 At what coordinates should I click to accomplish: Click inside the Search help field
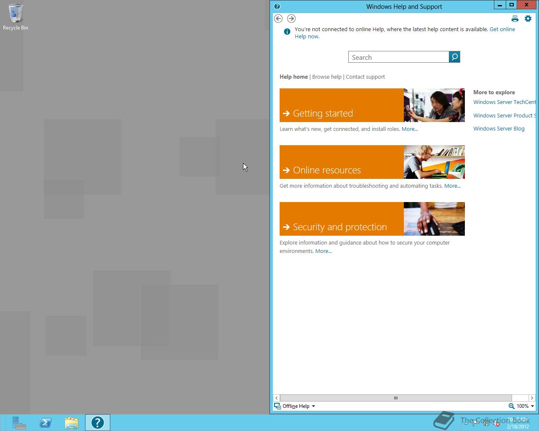tap(399, 57)
